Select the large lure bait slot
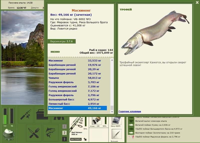Viewport: 200px width, 143px height. (x=116, y=134)
